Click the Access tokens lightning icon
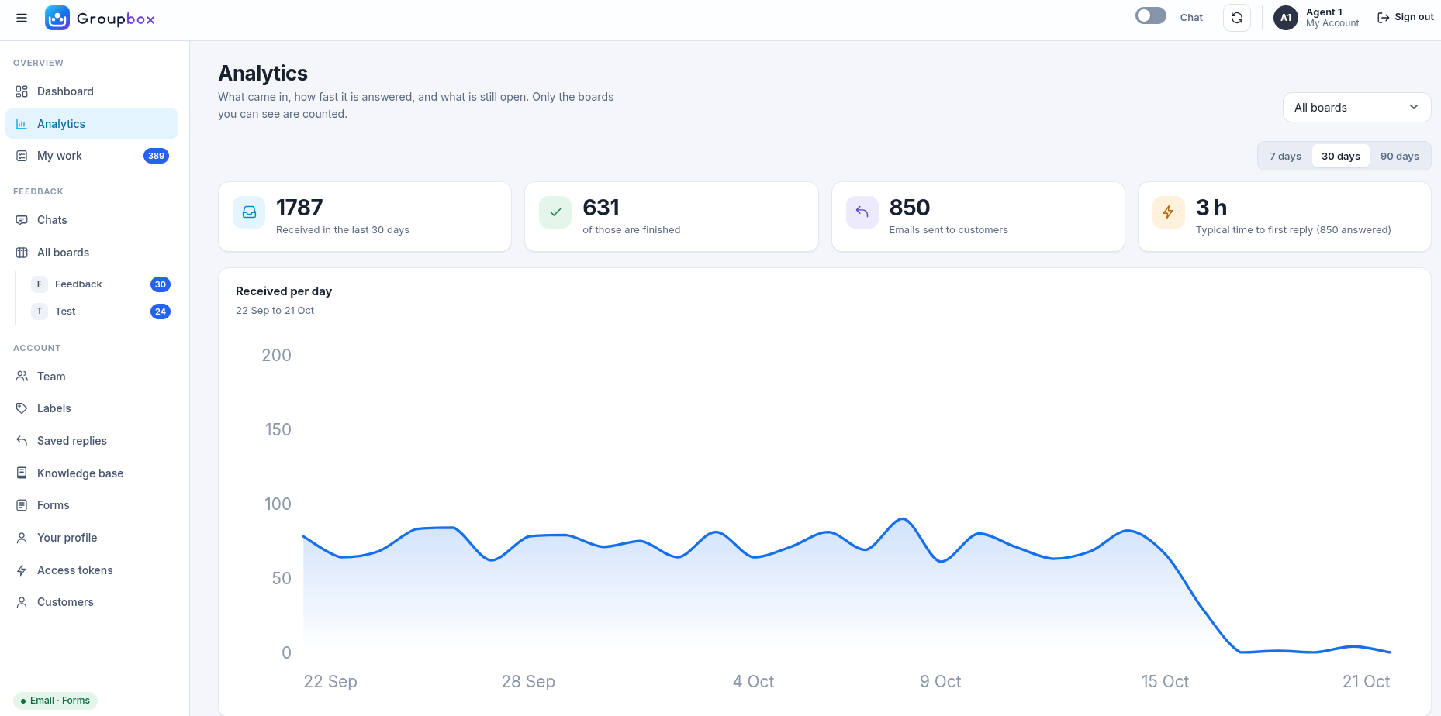Viewport: 1441px width, 716px height. point(22,570)
